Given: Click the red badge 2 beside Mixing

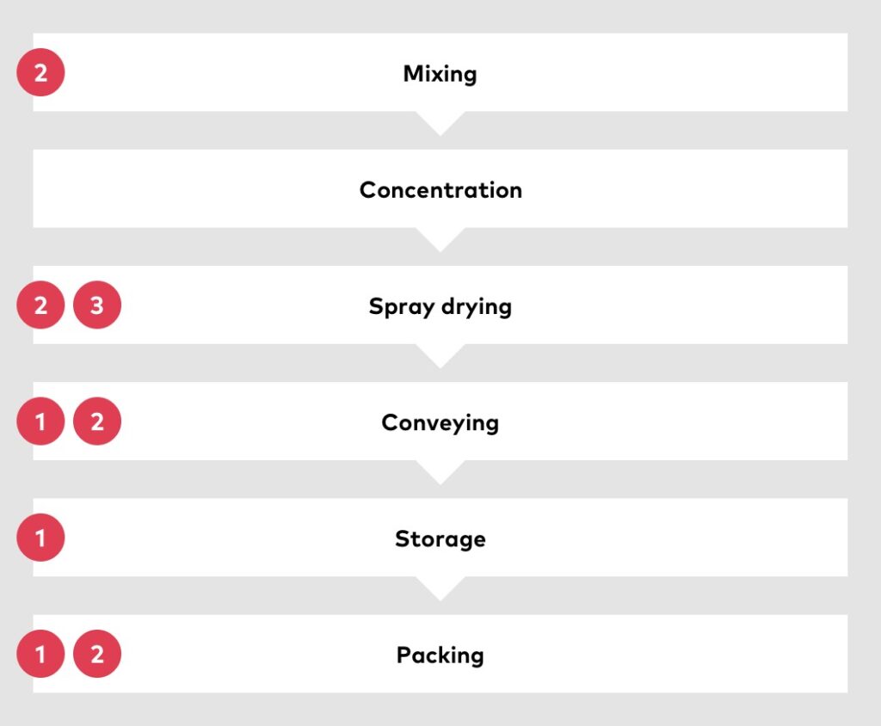Looking at the screenshot, I should click(x=40, y=72).
